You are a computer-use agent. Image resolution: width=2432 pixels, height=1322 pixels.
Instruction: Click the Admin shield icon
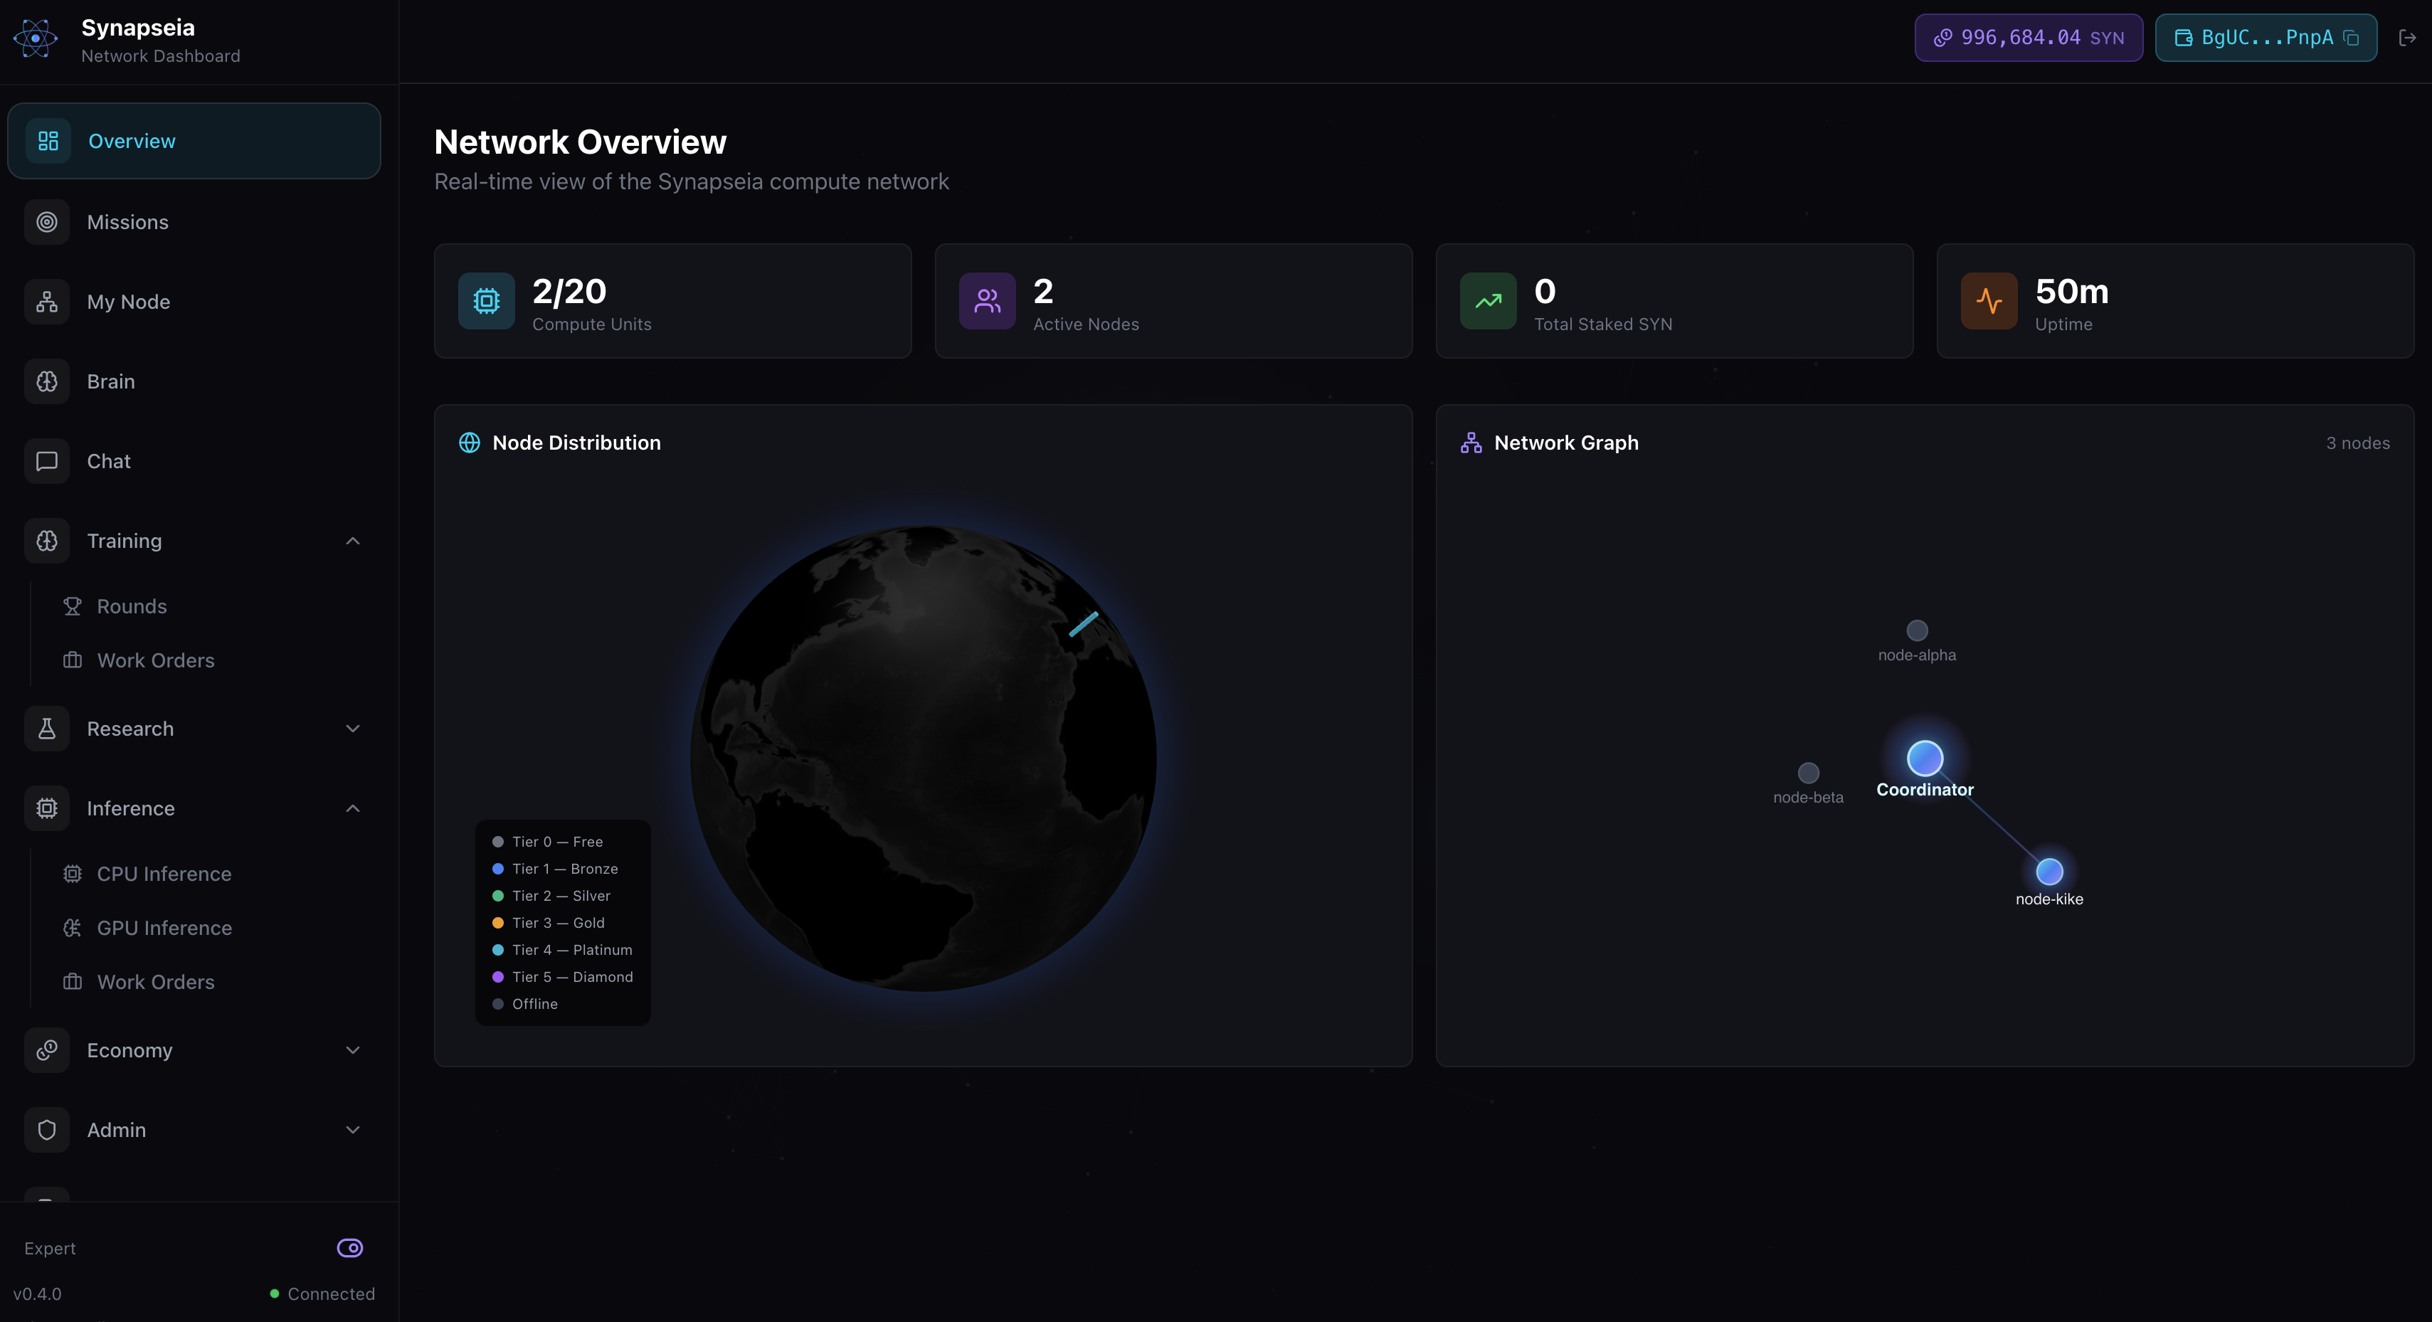(x=47, y=1131)
